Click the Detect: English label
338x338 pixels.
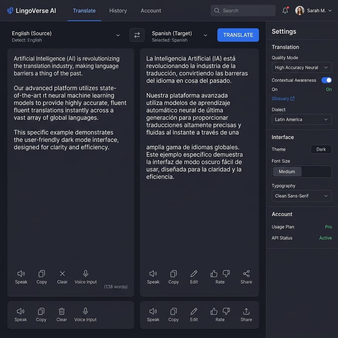coord(27,40)
